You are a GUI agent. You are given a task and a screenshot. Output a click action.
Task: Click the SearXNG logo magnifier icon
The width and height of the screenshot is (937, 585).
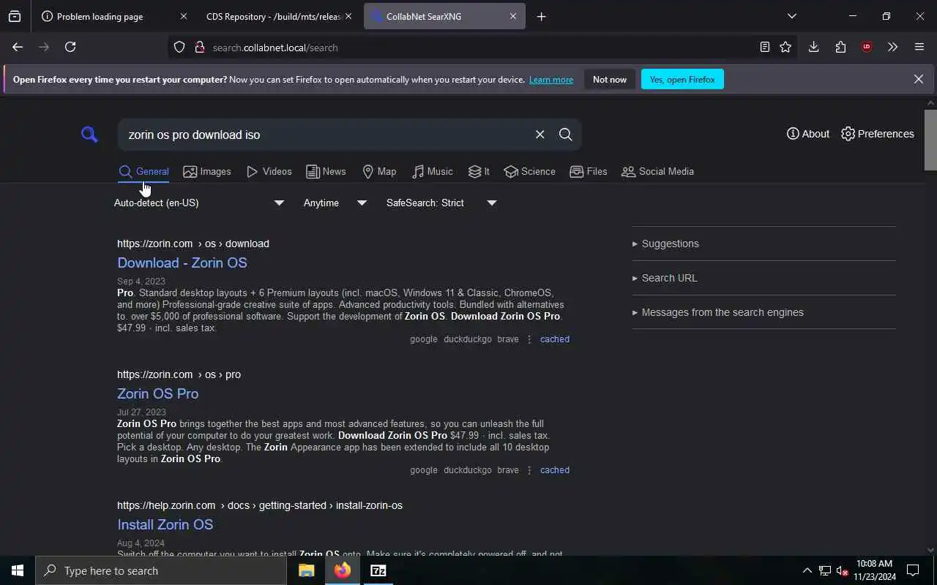click(x=89, y=135)
